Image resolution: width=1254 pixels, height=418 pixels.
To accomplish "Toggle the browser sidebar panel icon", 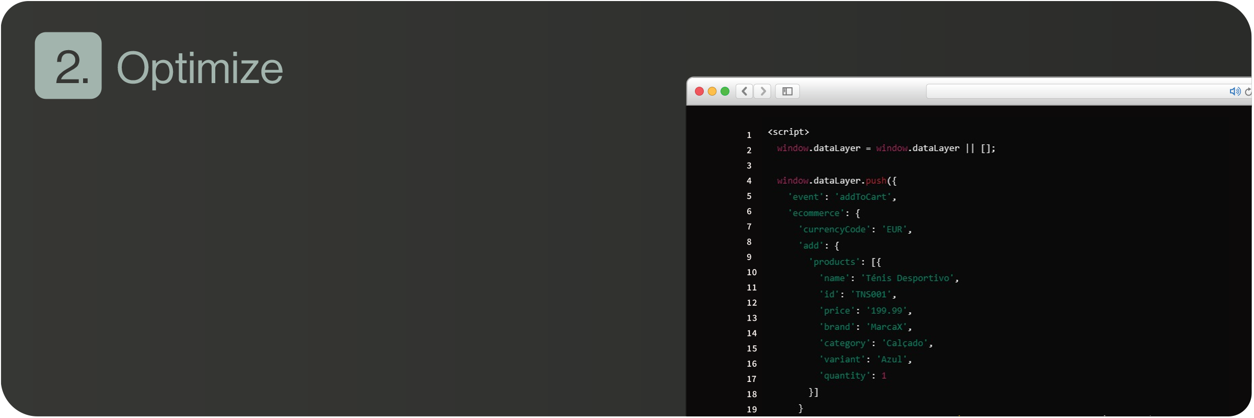I will pyautogui.click(x=787, y=91).
